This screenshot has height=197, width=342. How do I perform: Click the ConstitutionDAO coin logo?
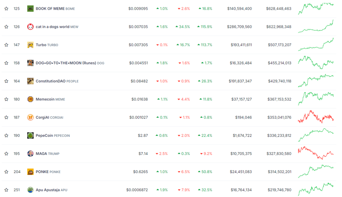coord(30,81)
